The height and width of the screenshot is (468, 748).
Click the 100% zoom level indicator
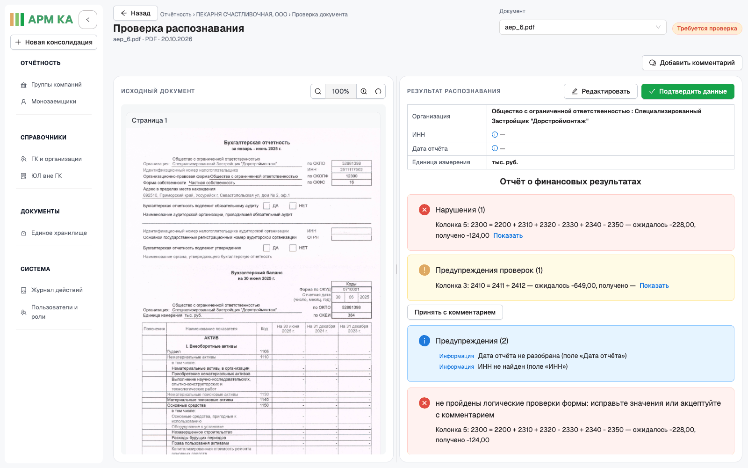click(341, 91)
